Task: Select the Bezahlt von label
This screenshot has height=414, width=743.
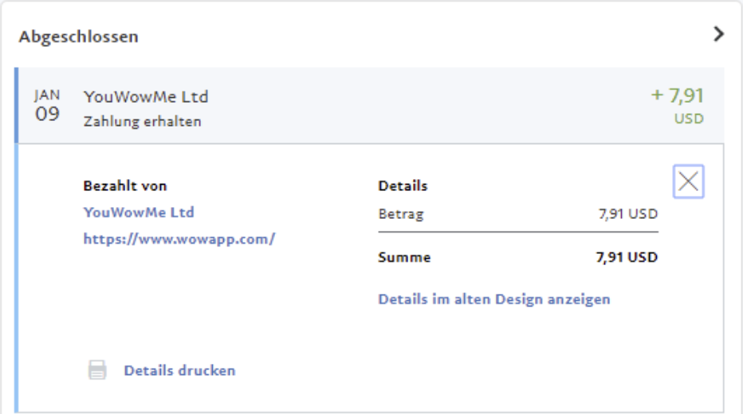Action: coord(125,186)
